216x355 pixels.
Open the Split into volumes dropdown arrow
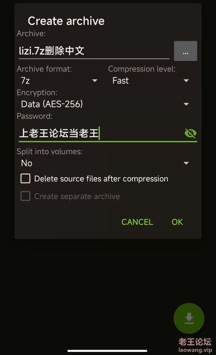point(186,163)
